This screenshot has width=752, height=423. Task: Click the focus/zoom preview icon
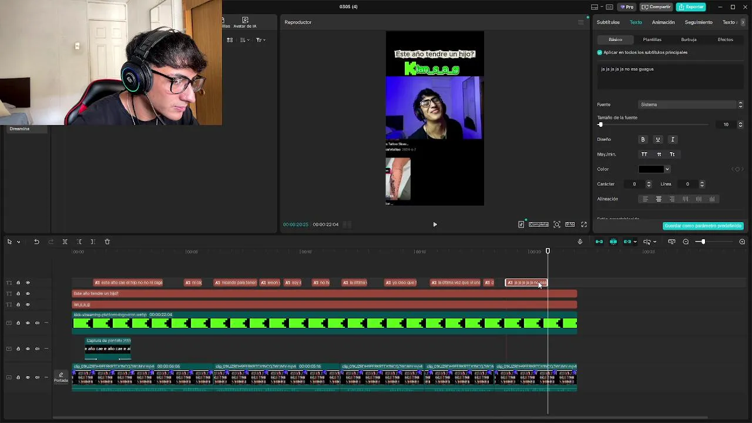(557, 224)
